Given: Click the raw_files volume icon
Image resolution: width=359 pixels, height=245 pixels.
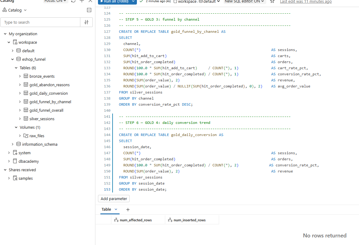Looking at the screenshot, I should (x=26, y=135).
